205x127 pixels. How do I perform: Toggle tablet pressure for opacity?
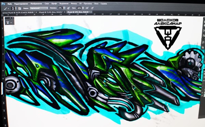pos(68,8)
